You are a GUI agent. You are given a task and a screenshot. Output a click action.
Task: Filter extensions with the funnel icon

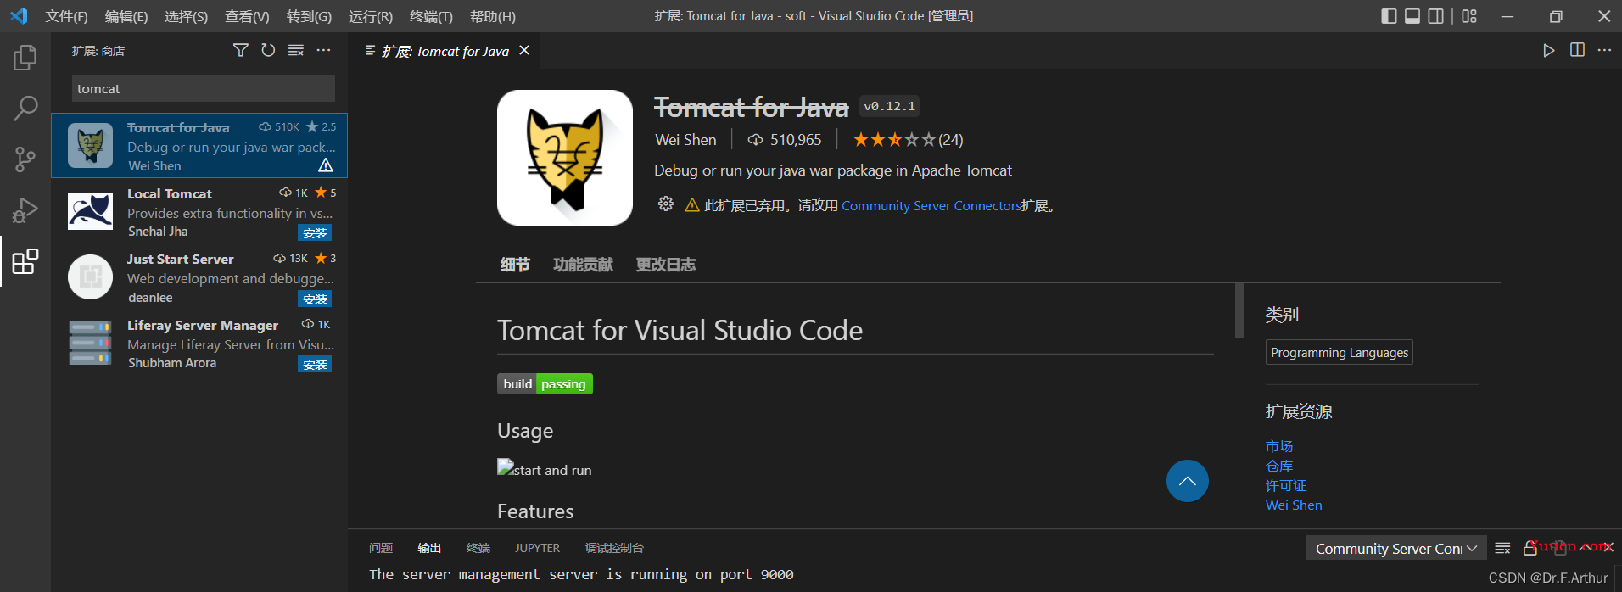pyautogui.click(x=241, y=51)
